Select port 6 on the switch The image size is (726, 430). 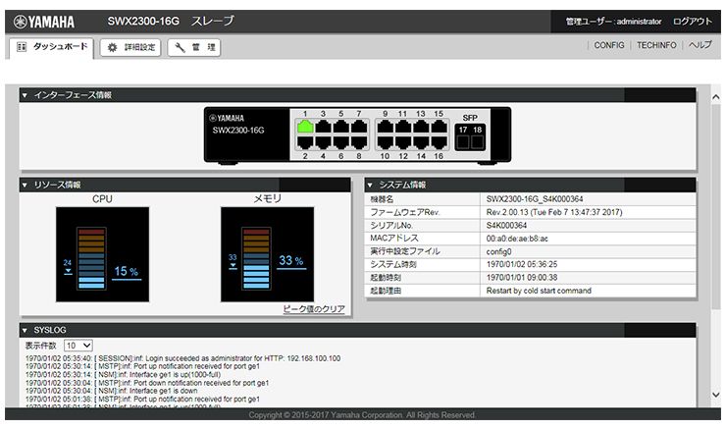point(340,142)
